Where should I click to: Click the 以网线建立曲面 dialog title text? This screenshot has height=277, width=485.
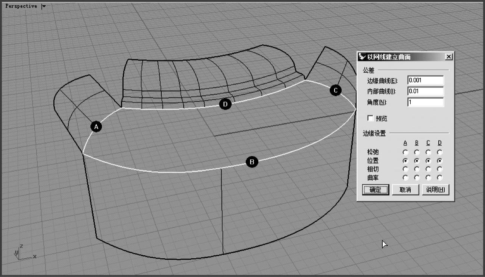click(x=389, y=57)
